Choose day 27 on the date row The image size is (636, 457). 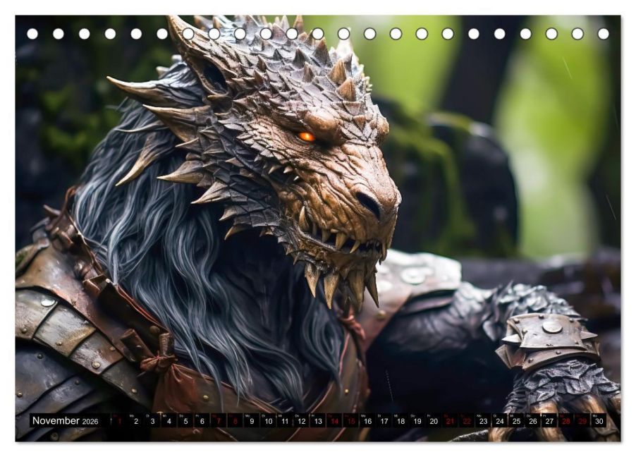point(549,421)
